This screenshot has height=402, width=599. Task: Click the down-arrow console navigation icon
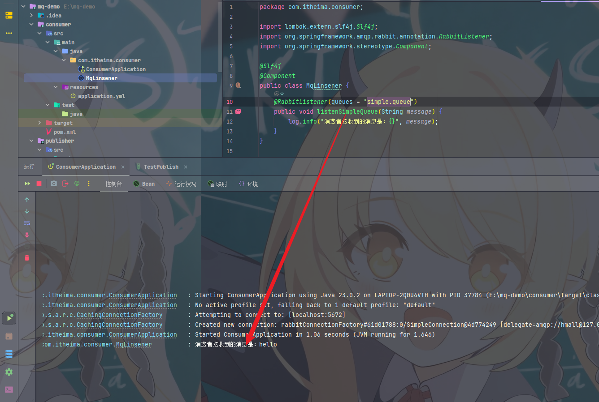point(27,211)
